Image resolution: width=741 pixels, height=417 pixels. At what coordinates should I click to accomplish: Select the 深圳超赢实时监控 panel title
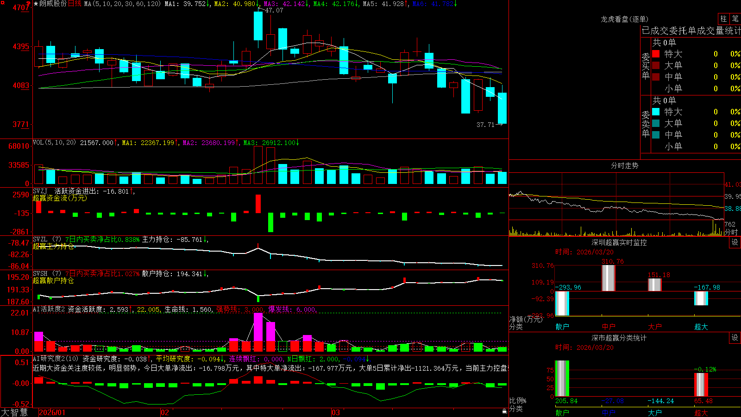coord(619,242)
